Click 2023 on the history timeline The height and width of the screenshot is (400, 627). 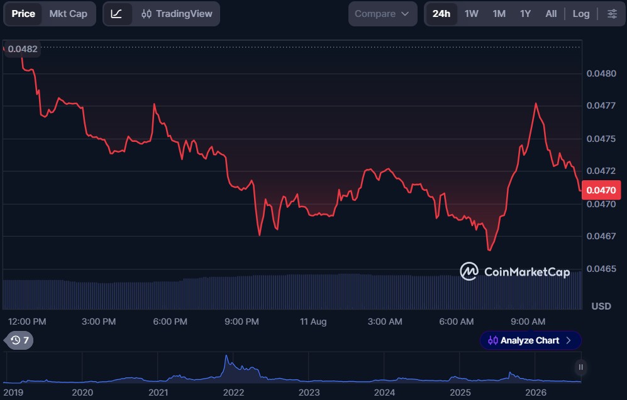[309, 392]
